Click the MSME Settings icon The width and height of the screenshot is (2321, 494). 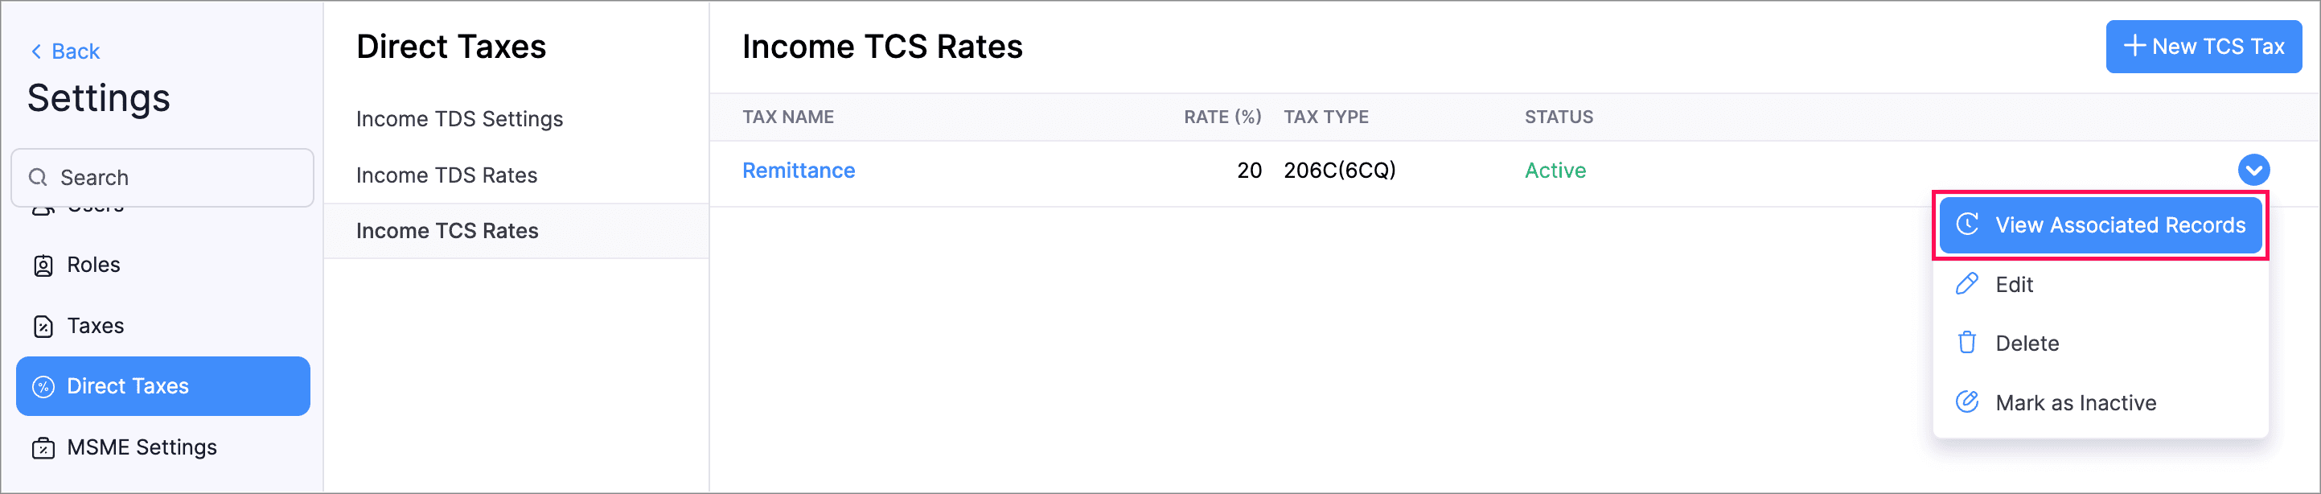(43, 448)
